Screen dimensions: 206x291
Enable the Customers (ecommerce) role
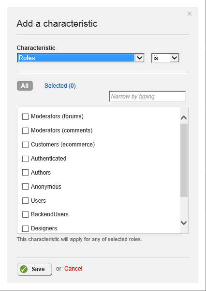pyautogui.click(x=25, y=145)
